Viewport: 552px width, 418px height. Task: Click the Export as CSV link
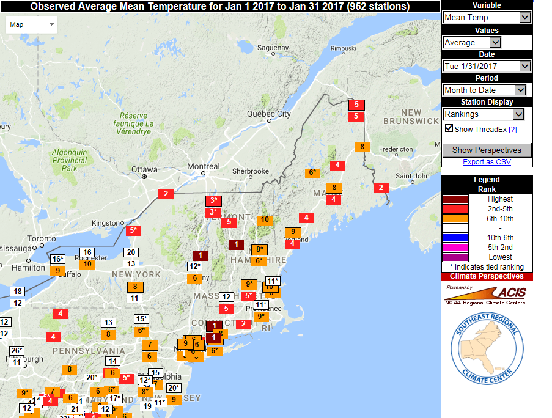pos(487,161)
